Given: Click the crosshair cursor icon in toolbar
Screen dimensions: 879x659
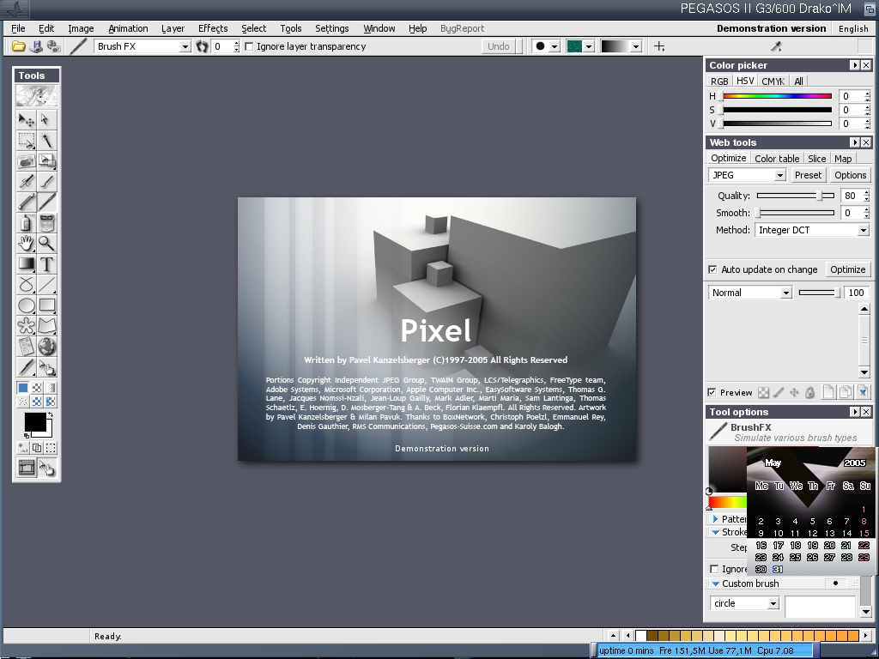Looking at the screenshot, I should [x=659, y=46].
